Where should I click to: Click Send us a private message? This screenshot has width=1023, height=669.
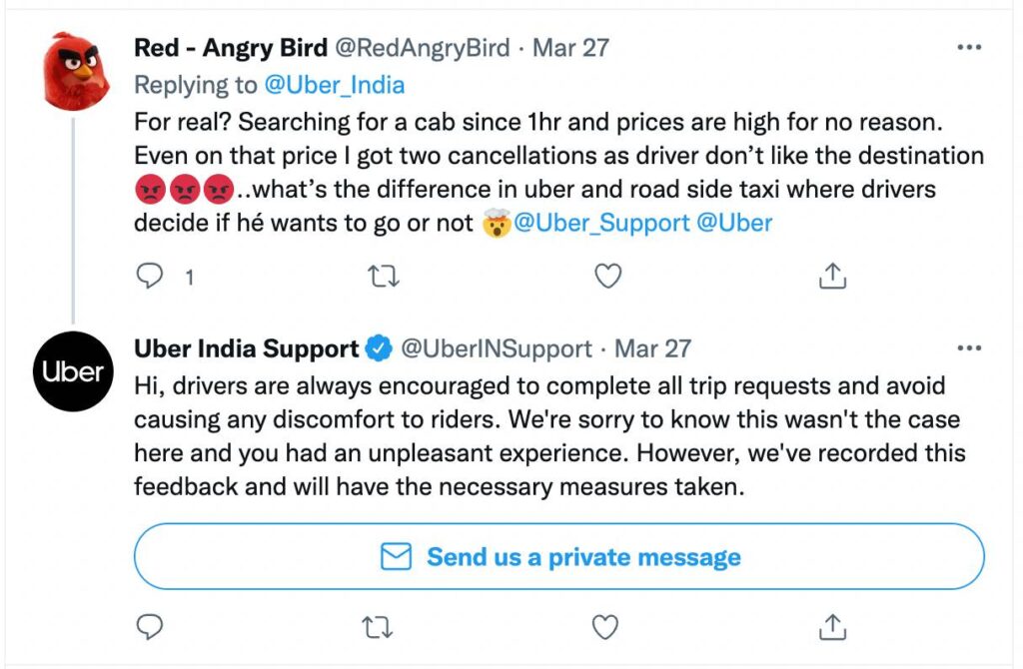point(558,557)
